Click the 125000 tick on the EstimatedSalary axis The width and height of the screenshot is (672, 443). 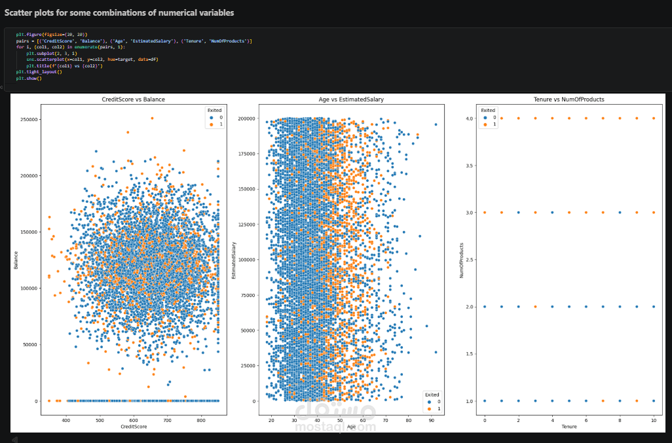click(247, 224)
